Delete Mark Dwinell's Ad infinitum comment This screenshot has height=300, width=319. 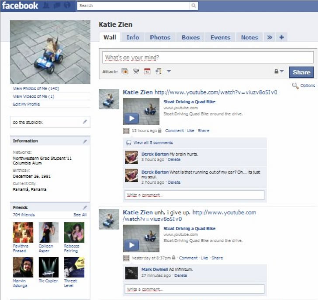pyautogui.click(x=180, y=276)
